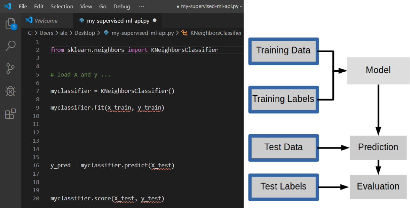Image resolution: width=410 pixels, height=208 pixels.
Task: Click the unsaved dot on my-supervised-ml-api.py tab
Action: [155, 21]
